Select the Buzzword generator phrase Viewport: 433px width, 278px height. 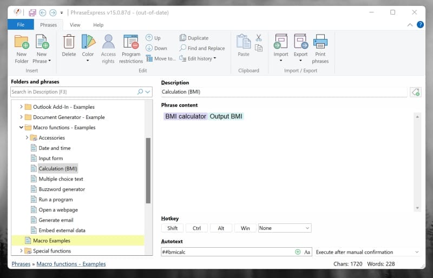pos(62,189)
